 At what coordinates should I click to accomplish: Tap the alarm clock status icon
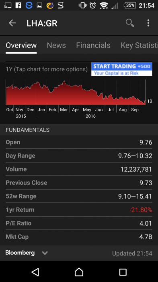pyautogui.click(x=92, y=5)
